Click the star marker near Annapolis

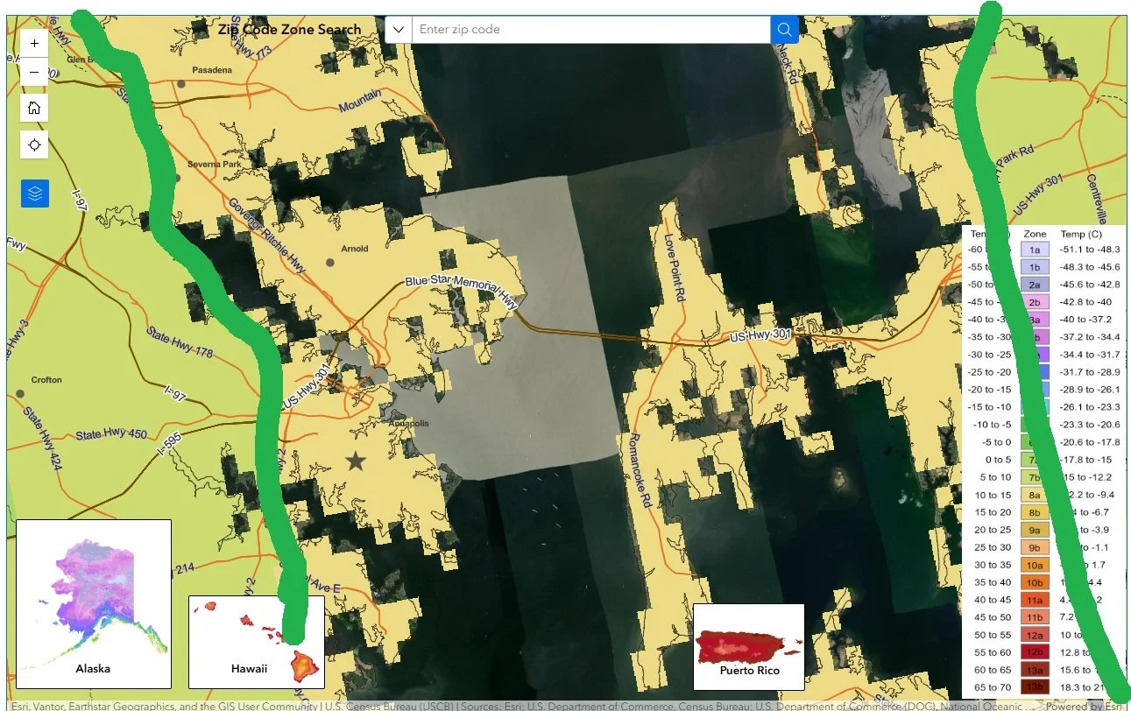pos(356,461)
